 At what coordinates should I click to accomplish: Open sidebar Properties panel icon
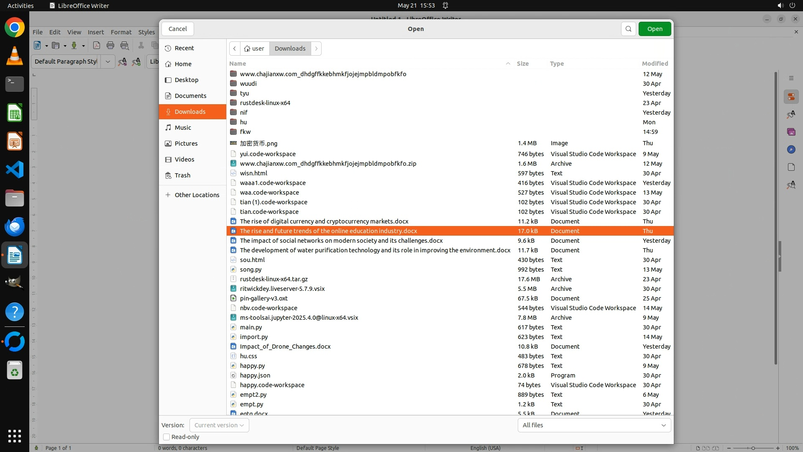tap(791, 97)
